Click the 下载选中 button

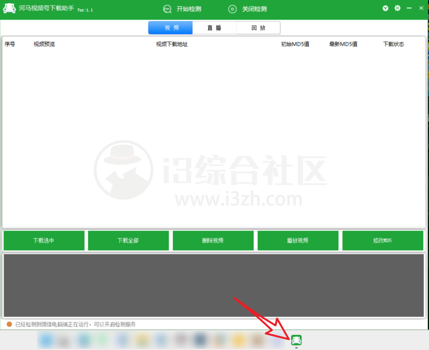point(44,240)
